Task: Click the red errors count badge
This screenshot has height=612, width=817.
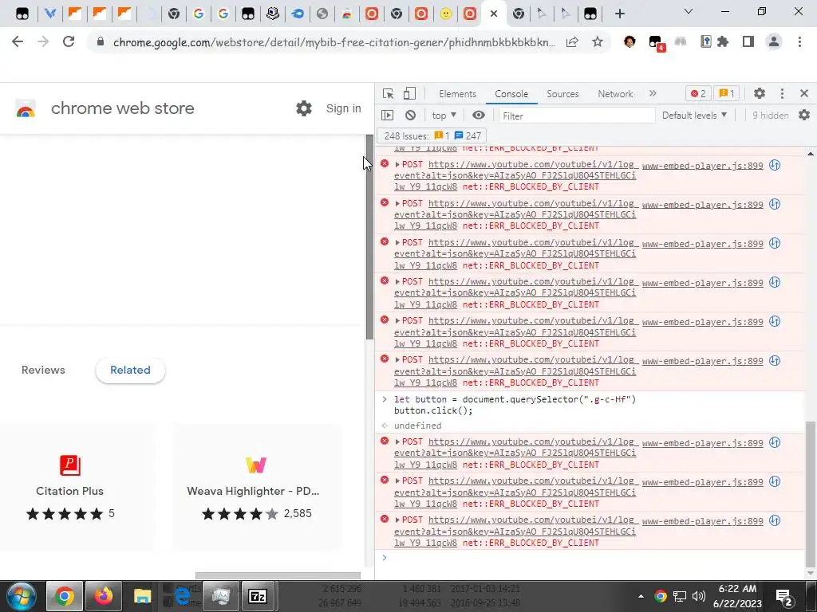Action: [x=698, y=94]
